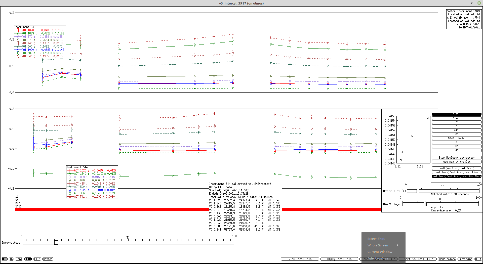The image size is (483, 264).
Task: Click the Matched within 30 seconds label
Action: [450, 194]
